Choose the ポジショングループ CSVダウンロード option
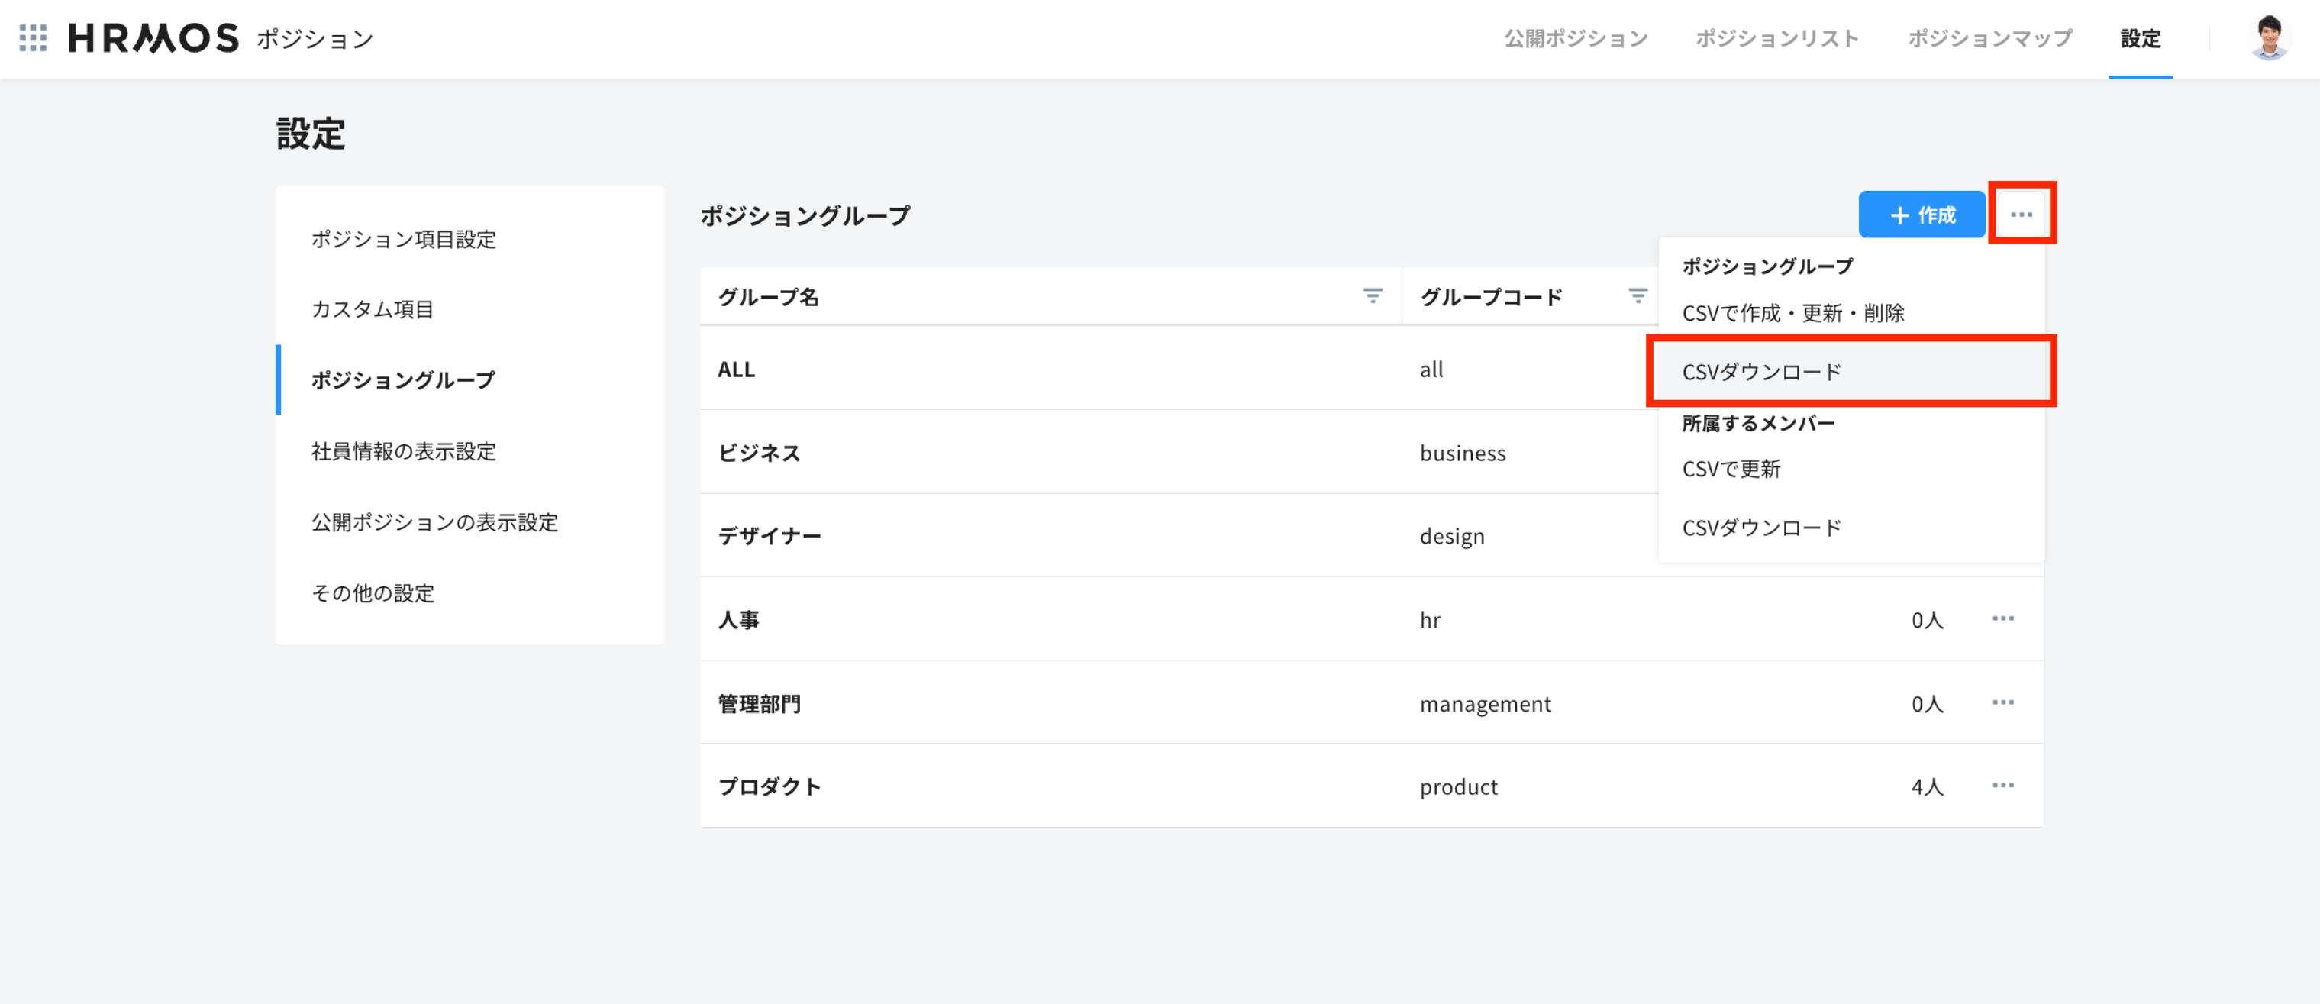Viewport: 2320px width, 1004px height. pyautogui.click(x=1762, y=372)
